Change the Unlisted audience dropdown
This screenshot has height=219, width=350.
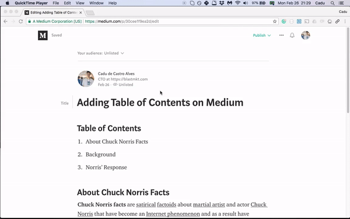[114, 53]
